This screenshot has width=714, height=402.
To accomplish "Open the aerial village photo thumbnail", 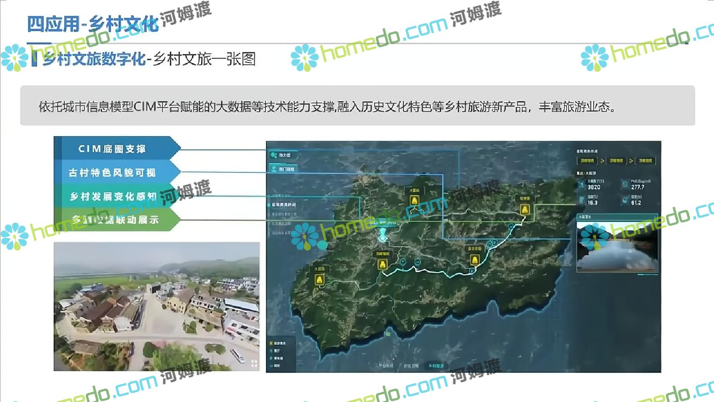I will point(157,306).
